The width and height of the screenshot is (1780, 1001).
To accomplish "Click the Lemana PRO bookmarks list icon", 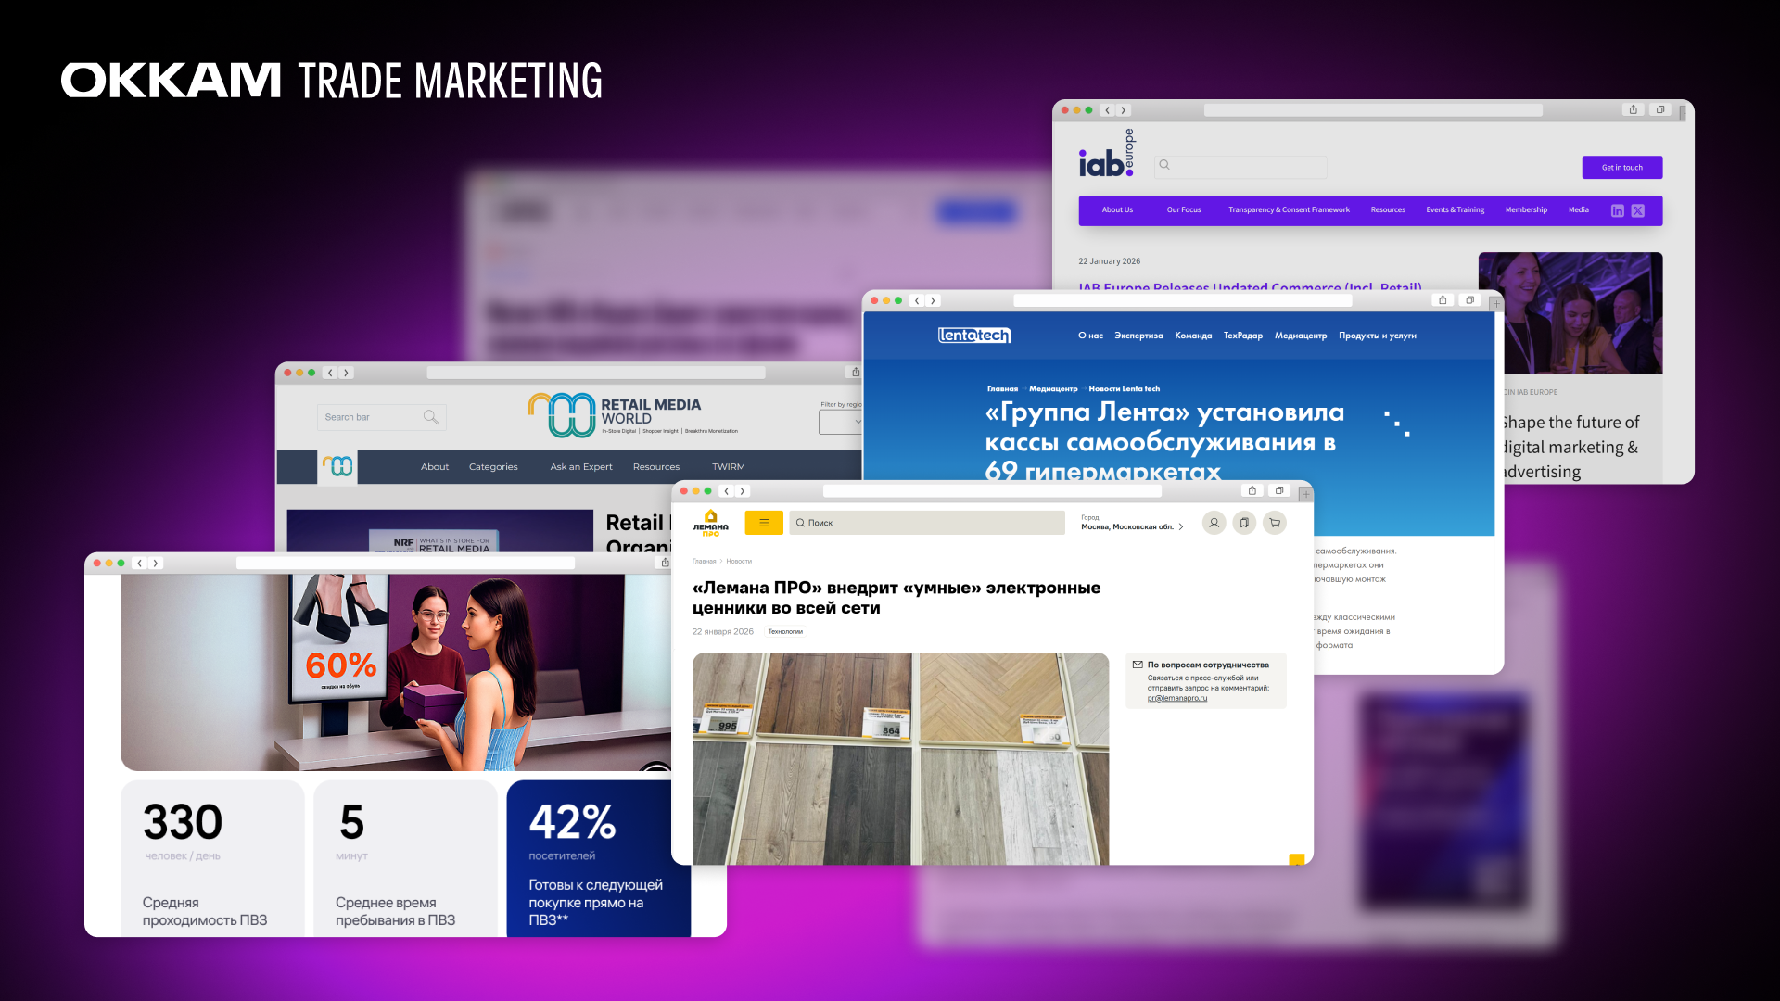I will pos(1244,523).
